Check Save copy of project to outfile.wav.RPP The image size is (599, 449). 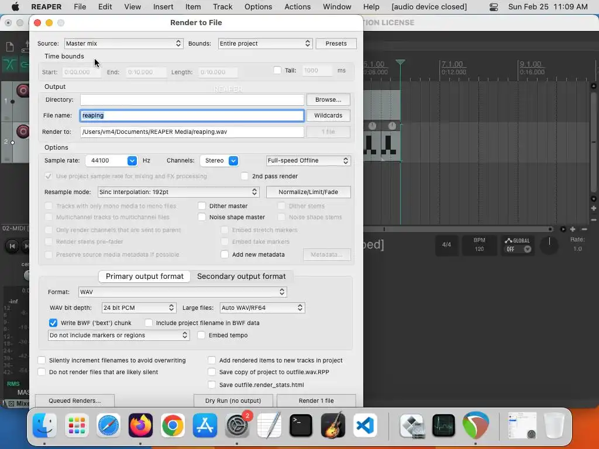point(212,372)
